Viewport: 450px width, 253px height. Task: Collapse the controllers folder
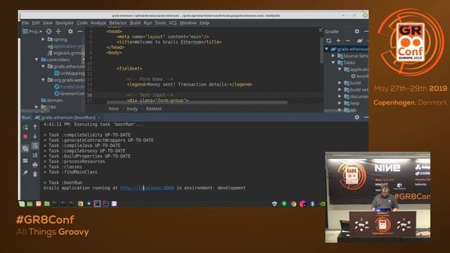(x=37, y=60)
